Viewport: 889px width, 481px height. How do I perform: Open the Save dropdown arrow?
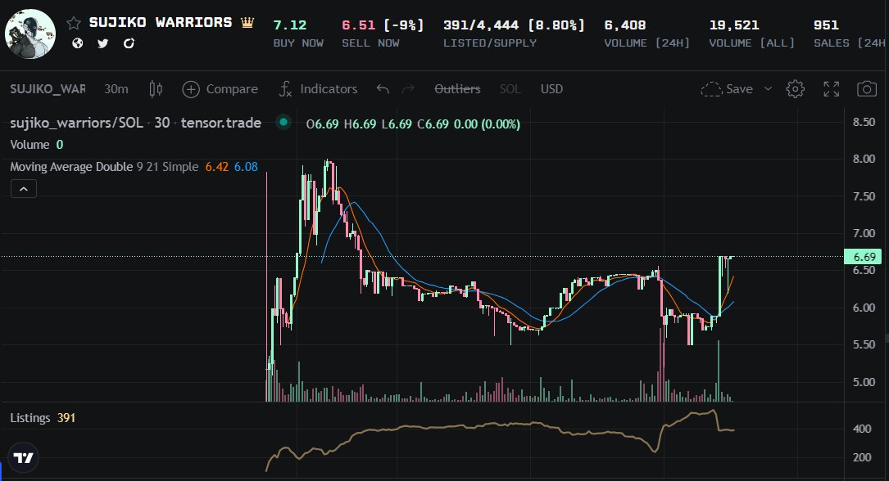pyautogui.click(x=769, y=89)
